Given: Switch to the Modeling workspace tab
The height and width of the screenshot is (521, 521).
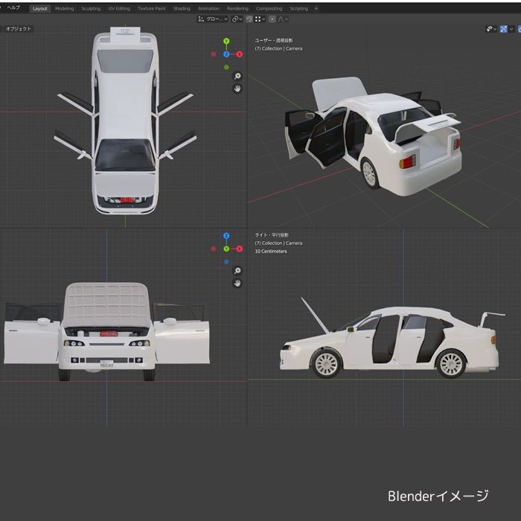Looking at the screenshot, I should tap(65, 8).
